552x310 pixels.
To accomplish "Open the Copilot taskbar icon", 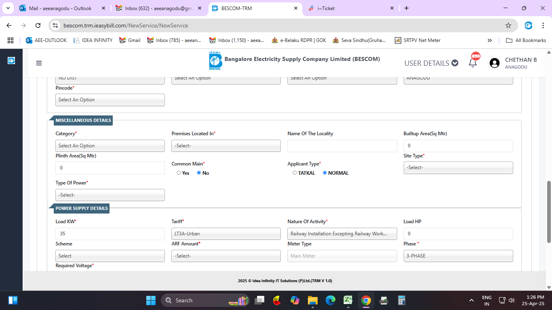I will pyautogui.click(x=295, y=300).
